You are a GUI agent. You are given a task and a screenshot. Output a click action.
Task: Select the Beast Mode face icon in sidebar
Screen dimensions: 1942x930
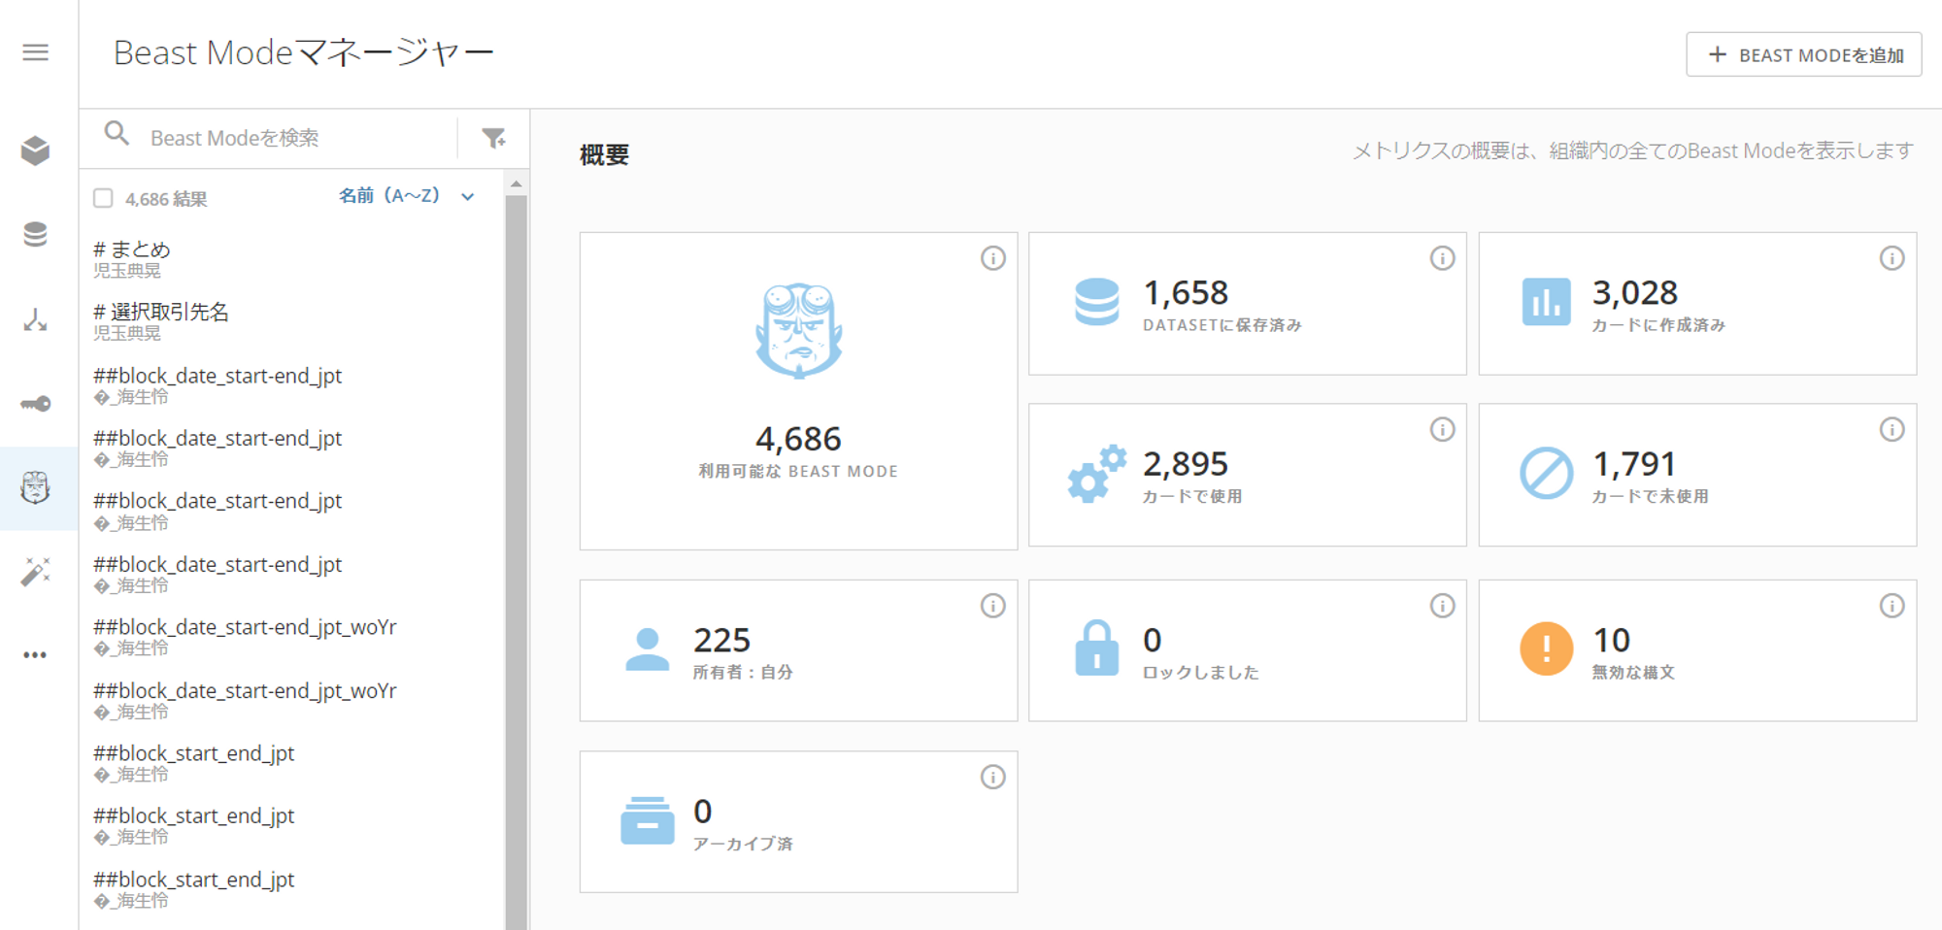[x=36, y=487]
